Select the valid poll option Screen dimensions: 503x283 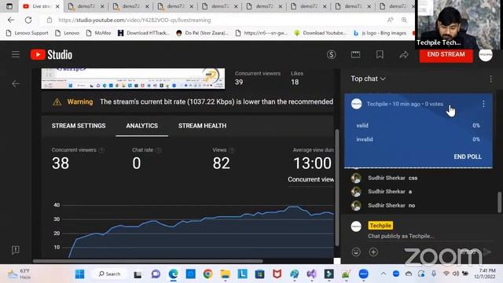418,126
